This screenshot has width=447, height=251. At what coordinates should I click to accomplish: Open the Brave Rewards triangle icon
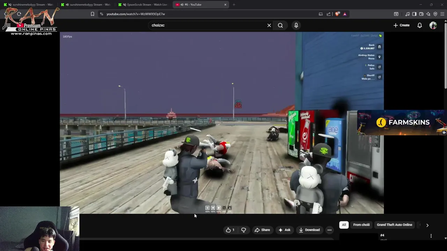345,14
